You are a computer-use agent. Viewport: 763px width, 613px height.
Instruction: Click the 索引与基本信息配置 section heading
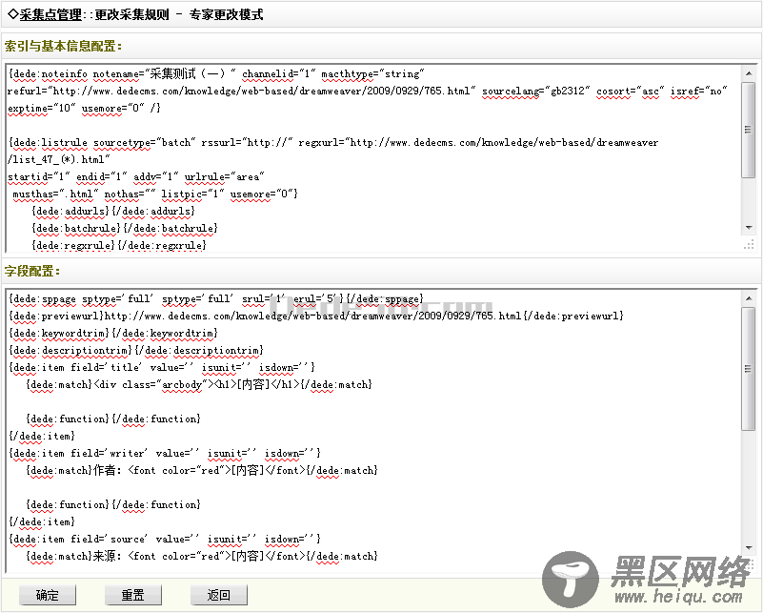pyautogui.click(x=63, y=46)
